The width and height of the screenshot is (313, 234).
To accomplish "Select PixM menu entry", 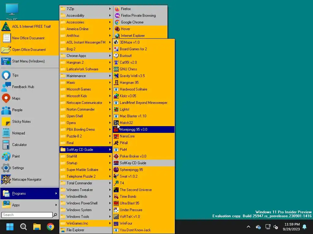I will [144, 149].
